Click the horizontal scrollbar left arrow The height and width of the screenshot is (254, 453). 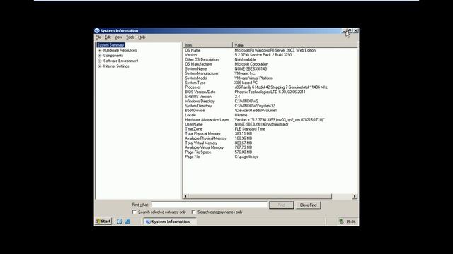185,196
